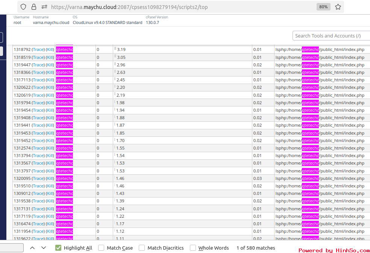The width and height of the screenshot is (370, 253).
Task: Kill process 1319441
Action: click(50, 125)
